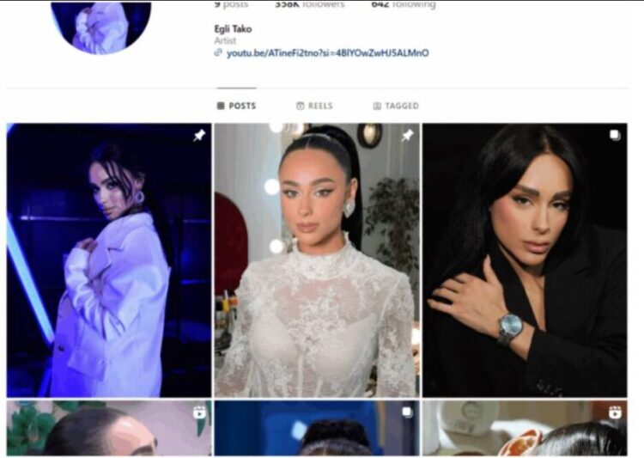The image size is (644, 458).
Task: Click the reels icon on bottom-left post
Action: [x=199, y=412]
